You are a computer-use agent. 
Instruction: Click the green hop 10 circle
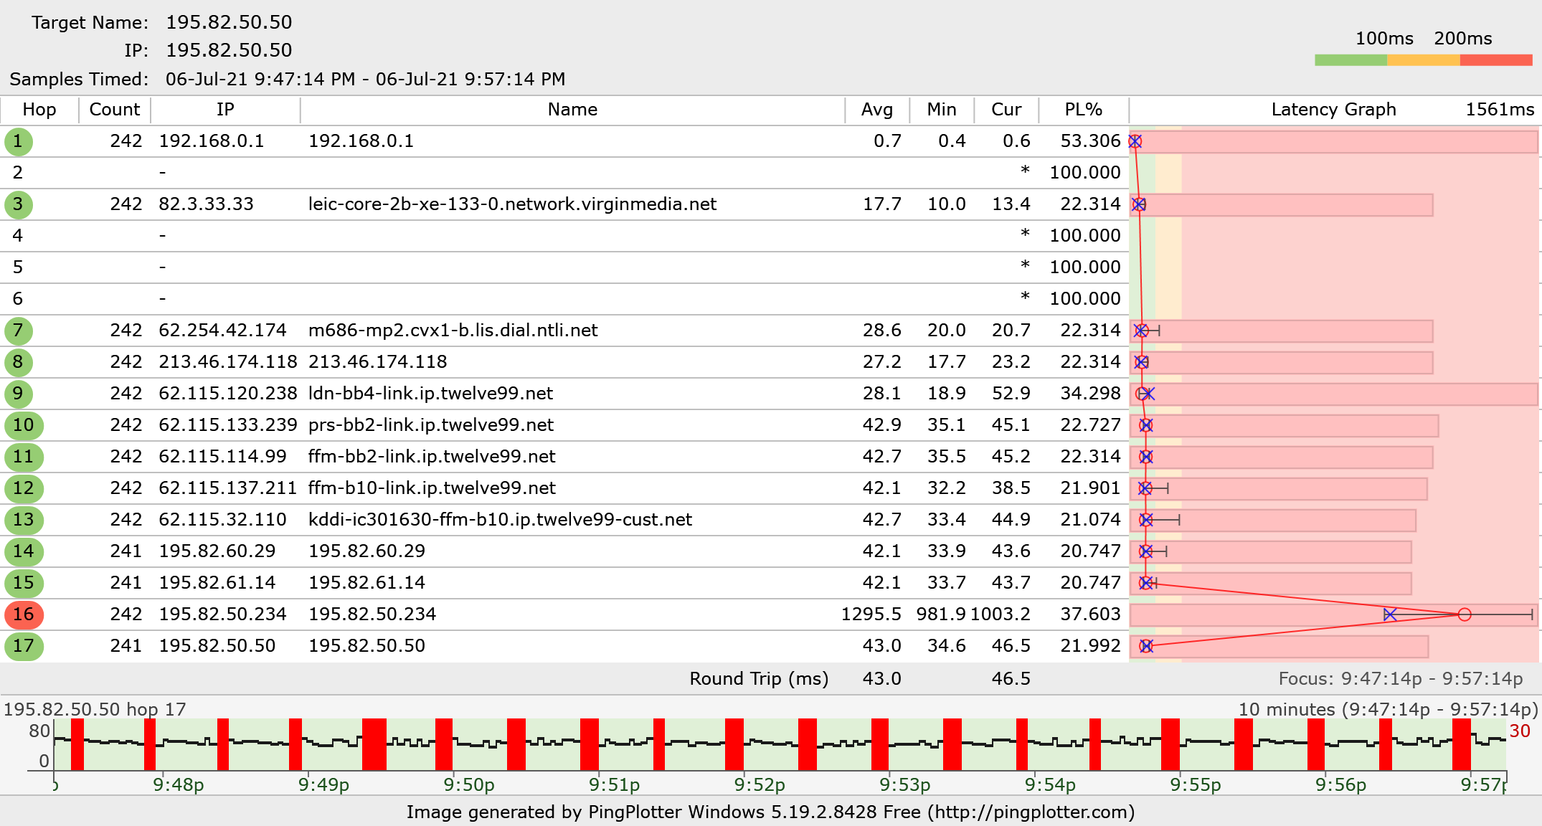(x=24, y=425)
